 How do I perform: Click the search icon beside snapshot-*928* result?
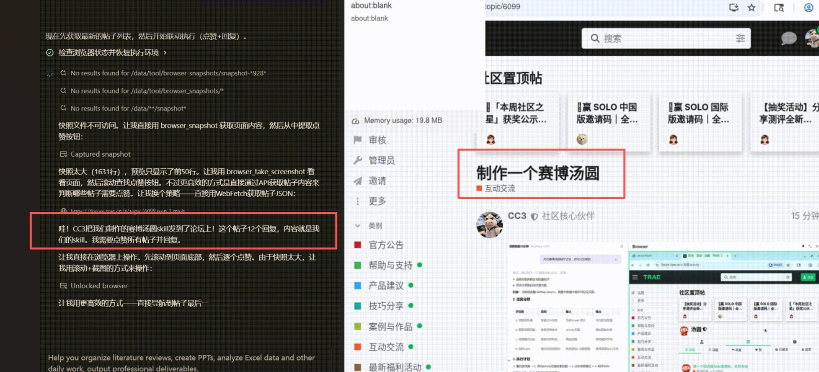tap(63, 73)
